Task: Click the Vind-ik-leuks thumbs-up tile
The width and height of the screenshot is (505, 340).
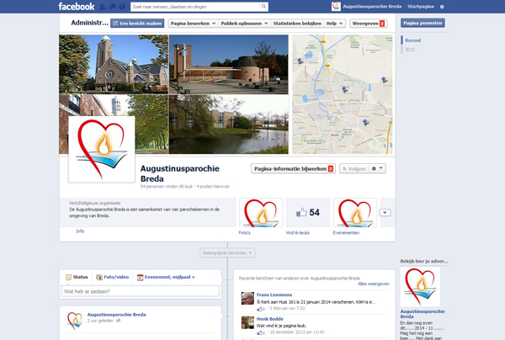Action: pyautogui.click(x=308, y=214)
